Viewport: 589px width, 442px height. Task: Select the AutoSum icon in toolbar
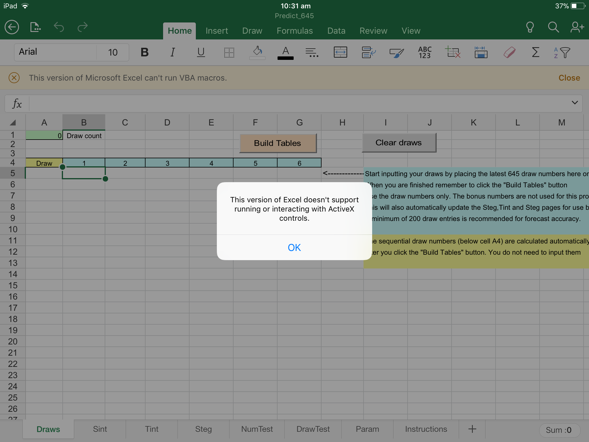[x=535, y=52]
